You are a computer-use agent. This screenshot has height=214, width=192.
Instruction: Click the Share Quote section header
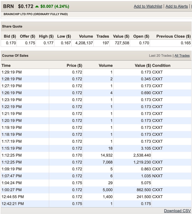click(x=12, y=26)
